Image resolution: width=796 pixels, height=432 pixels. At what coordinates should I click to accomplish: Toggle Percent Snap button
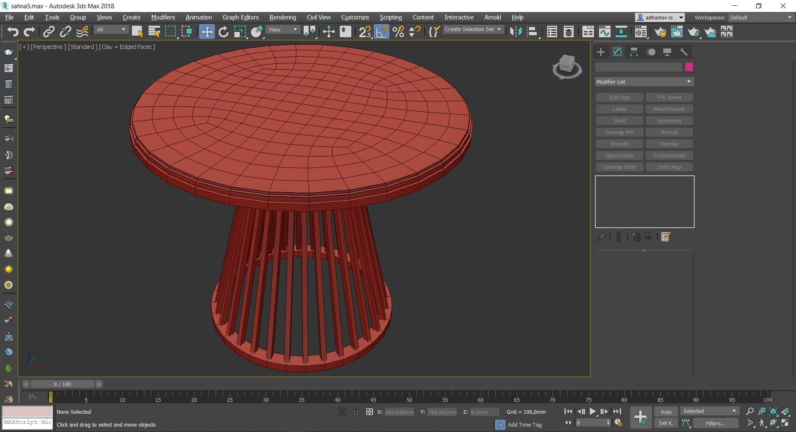click(398, 31)
